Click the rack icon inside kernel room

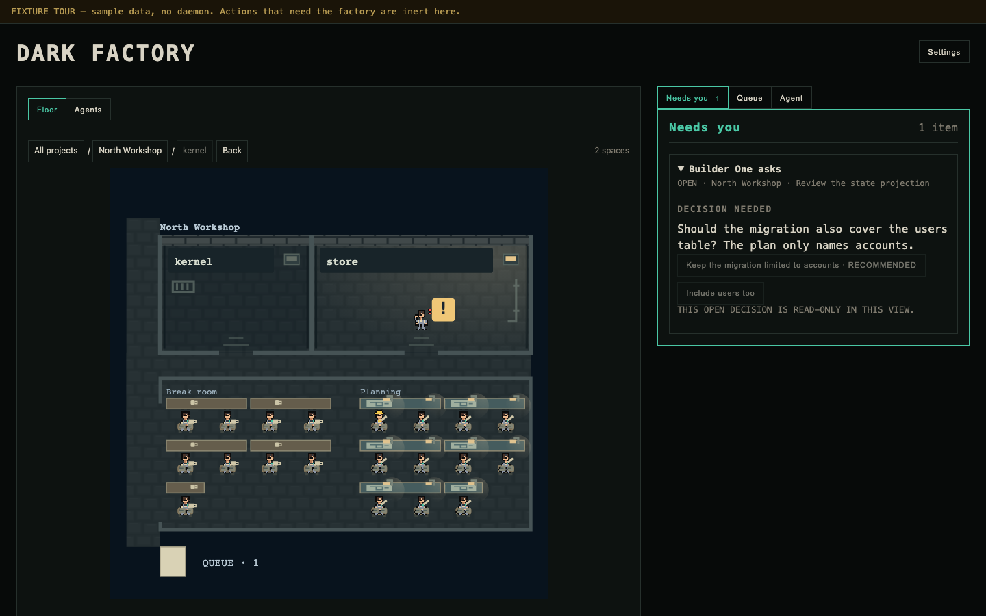tap(183, 286)
